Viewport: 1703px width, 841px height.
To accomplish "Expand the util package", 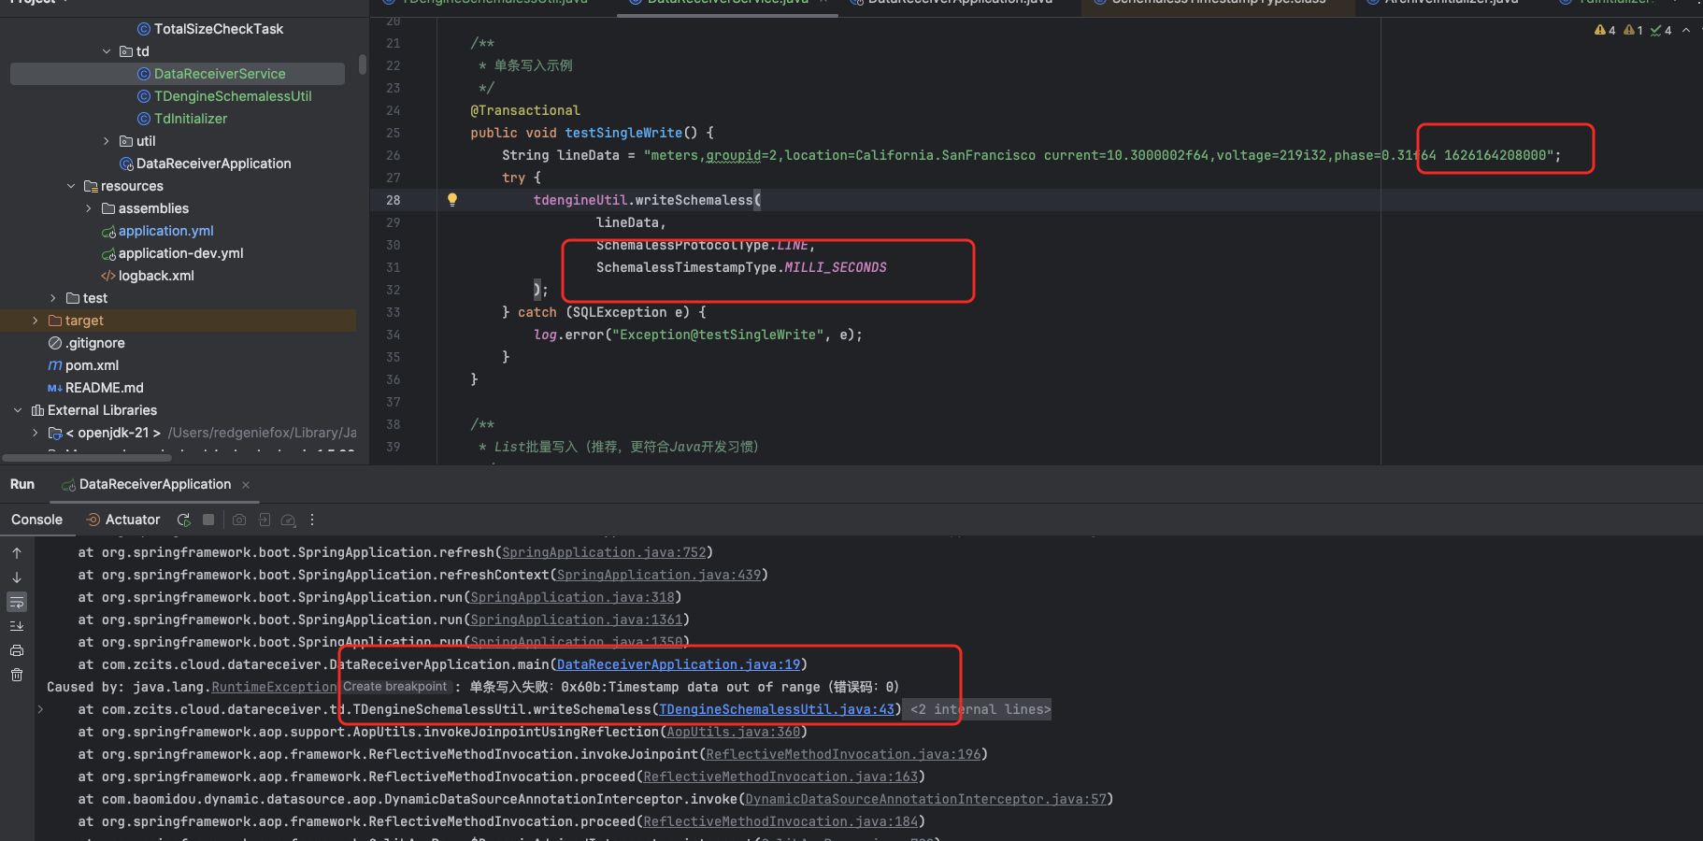I will [x=107, y=141].
